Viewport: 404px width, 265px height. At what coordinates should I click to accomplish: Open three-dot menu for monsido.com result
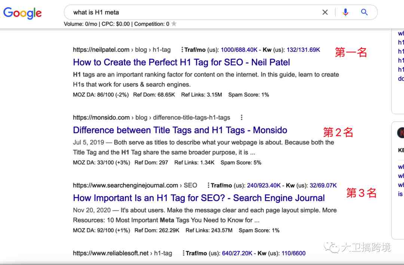click(241, 118)
